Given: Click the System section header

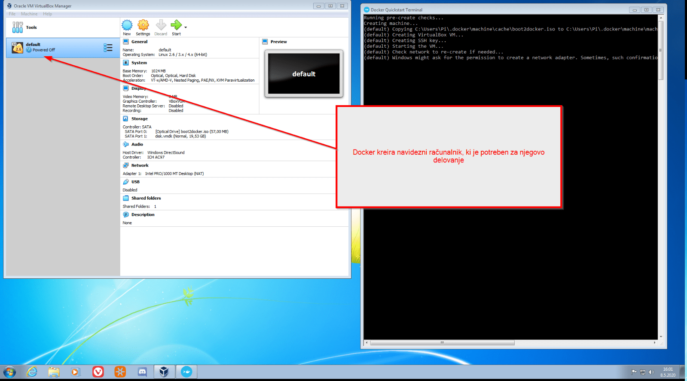Looking at the screenshot, I should point(139,63).
